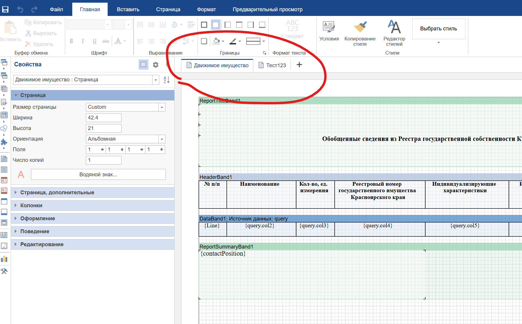Switch to the Формат ribbon tab
This screenshot has height=324, width=522.
coord(206,9)
